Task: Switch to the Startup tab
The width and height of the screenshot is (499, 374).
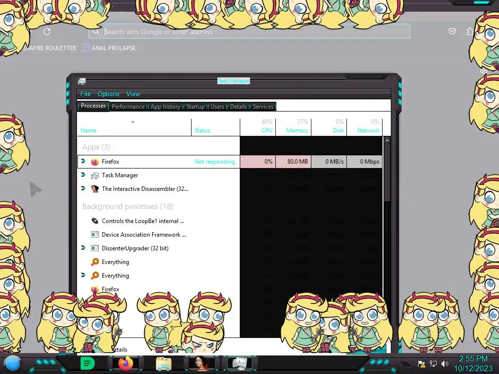Action: [195, 107]
